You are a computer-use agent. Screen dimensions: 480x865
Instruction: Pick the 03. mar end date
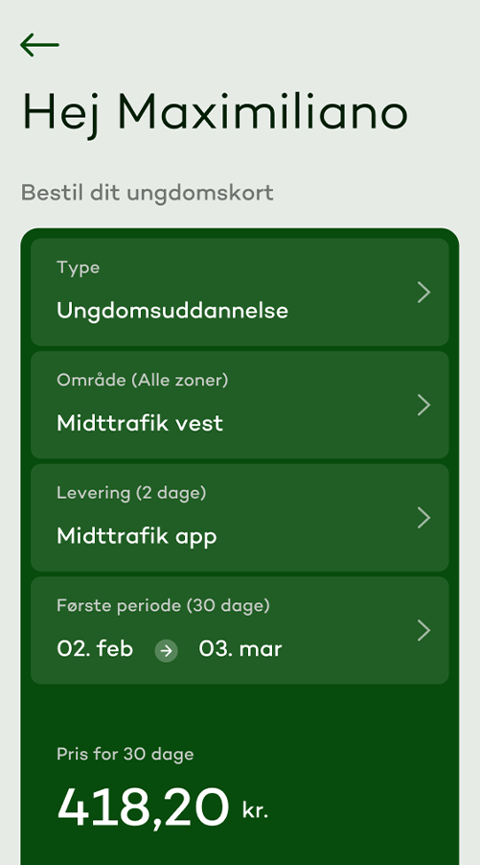240,648
